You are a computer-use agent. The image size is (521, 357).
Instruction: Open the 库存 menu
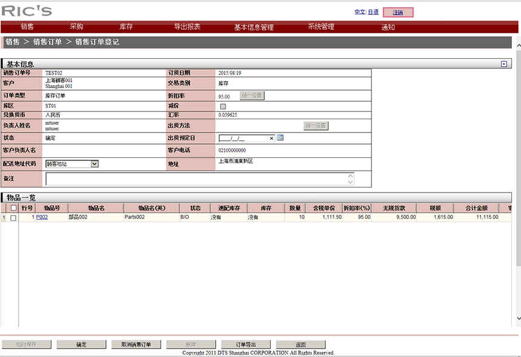coord(126,27)
